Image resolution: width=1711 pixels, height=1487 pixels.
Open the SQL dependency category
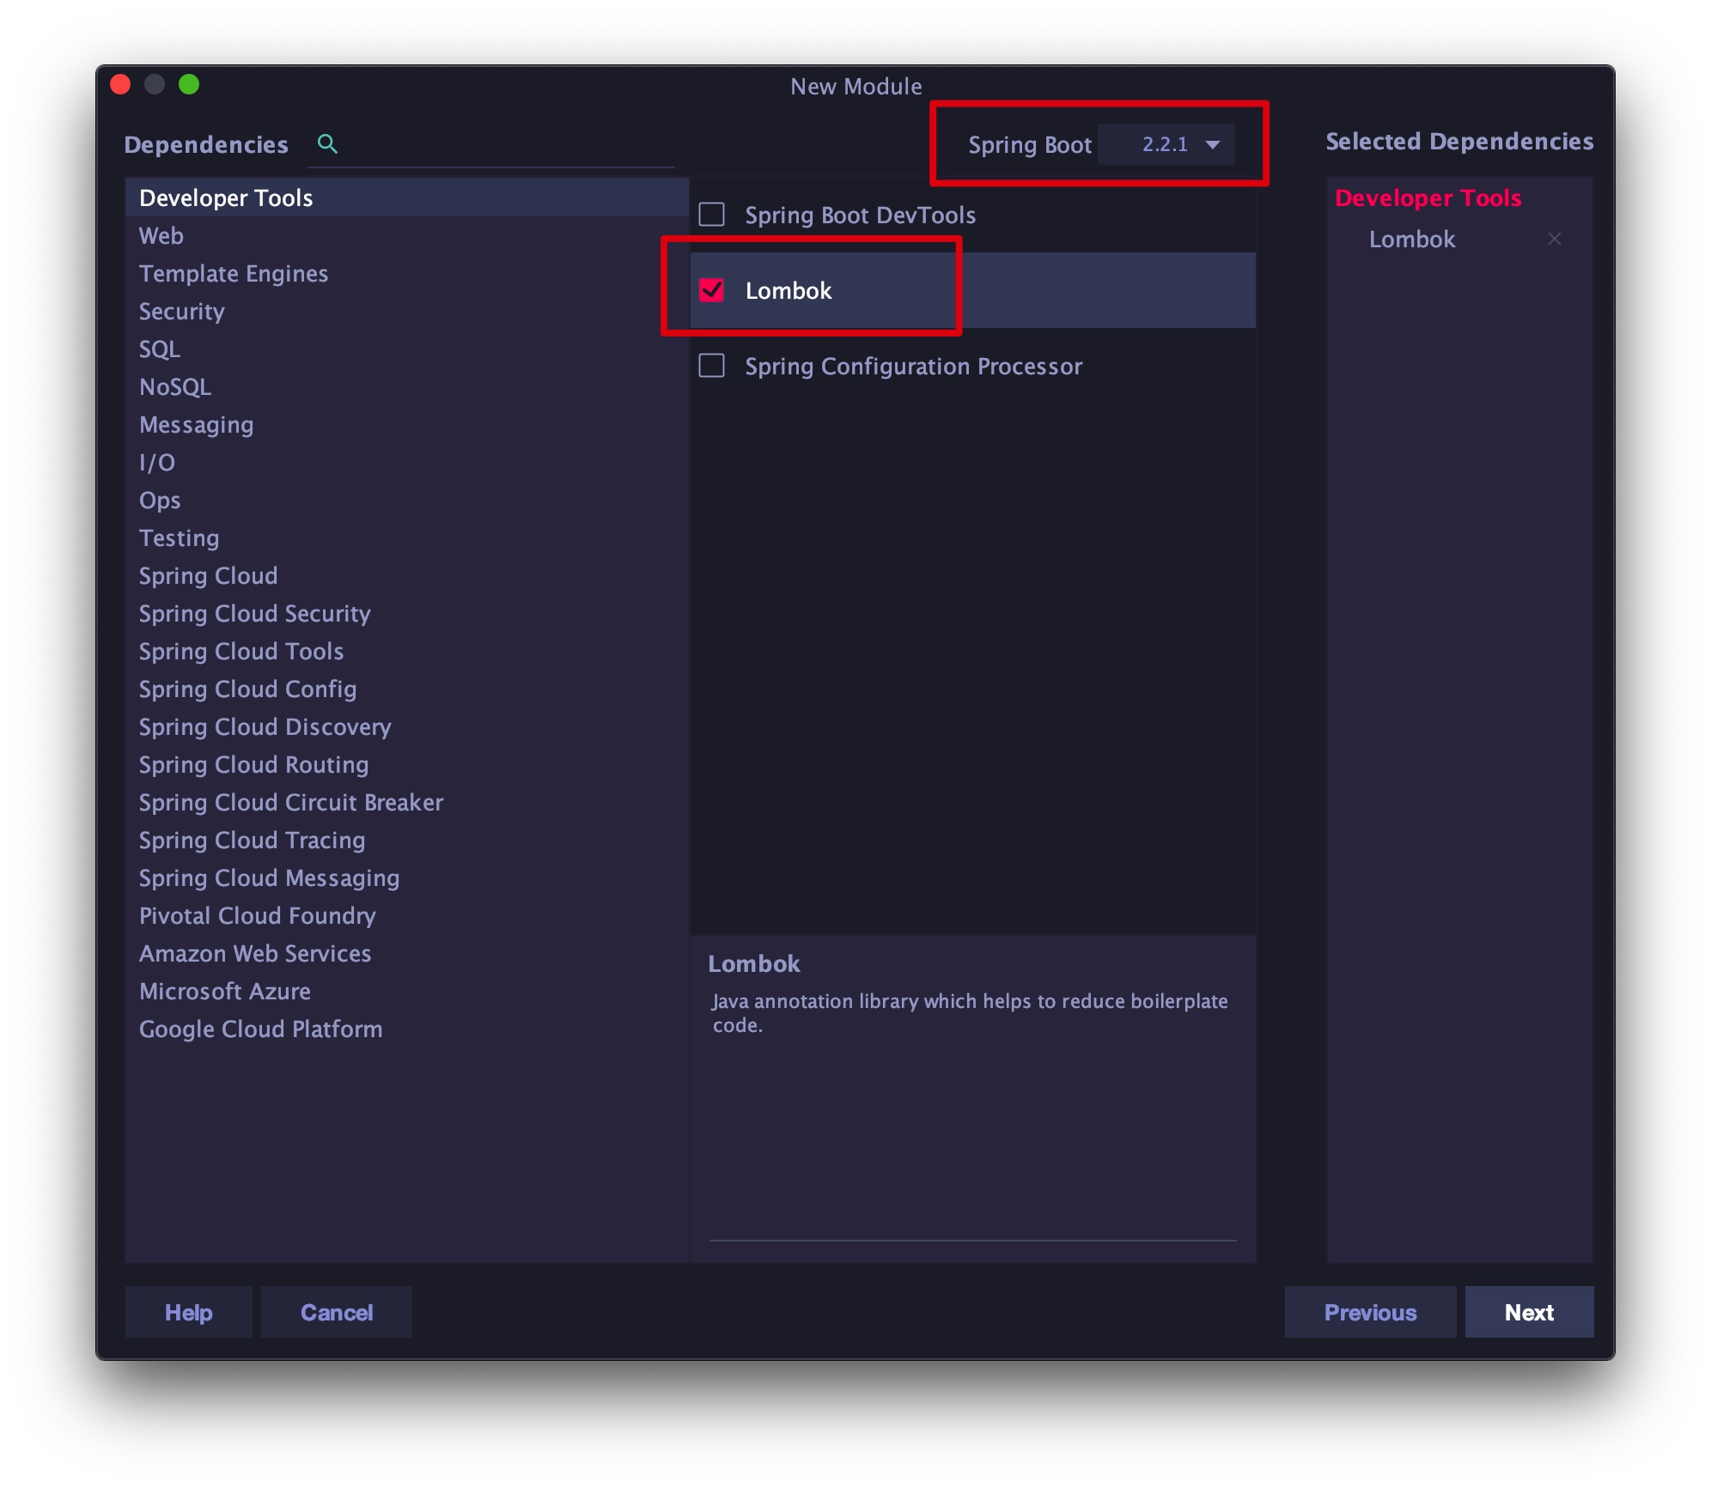(160, 349)
